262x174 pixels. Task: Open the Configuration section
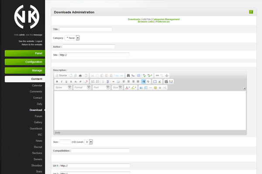pyautogui.click(x=25, y=62)
